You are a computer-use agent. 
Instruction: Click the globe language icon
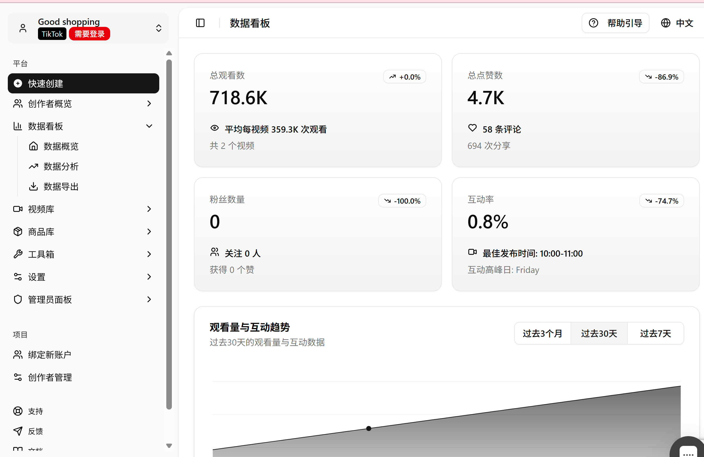click(665, 23)
